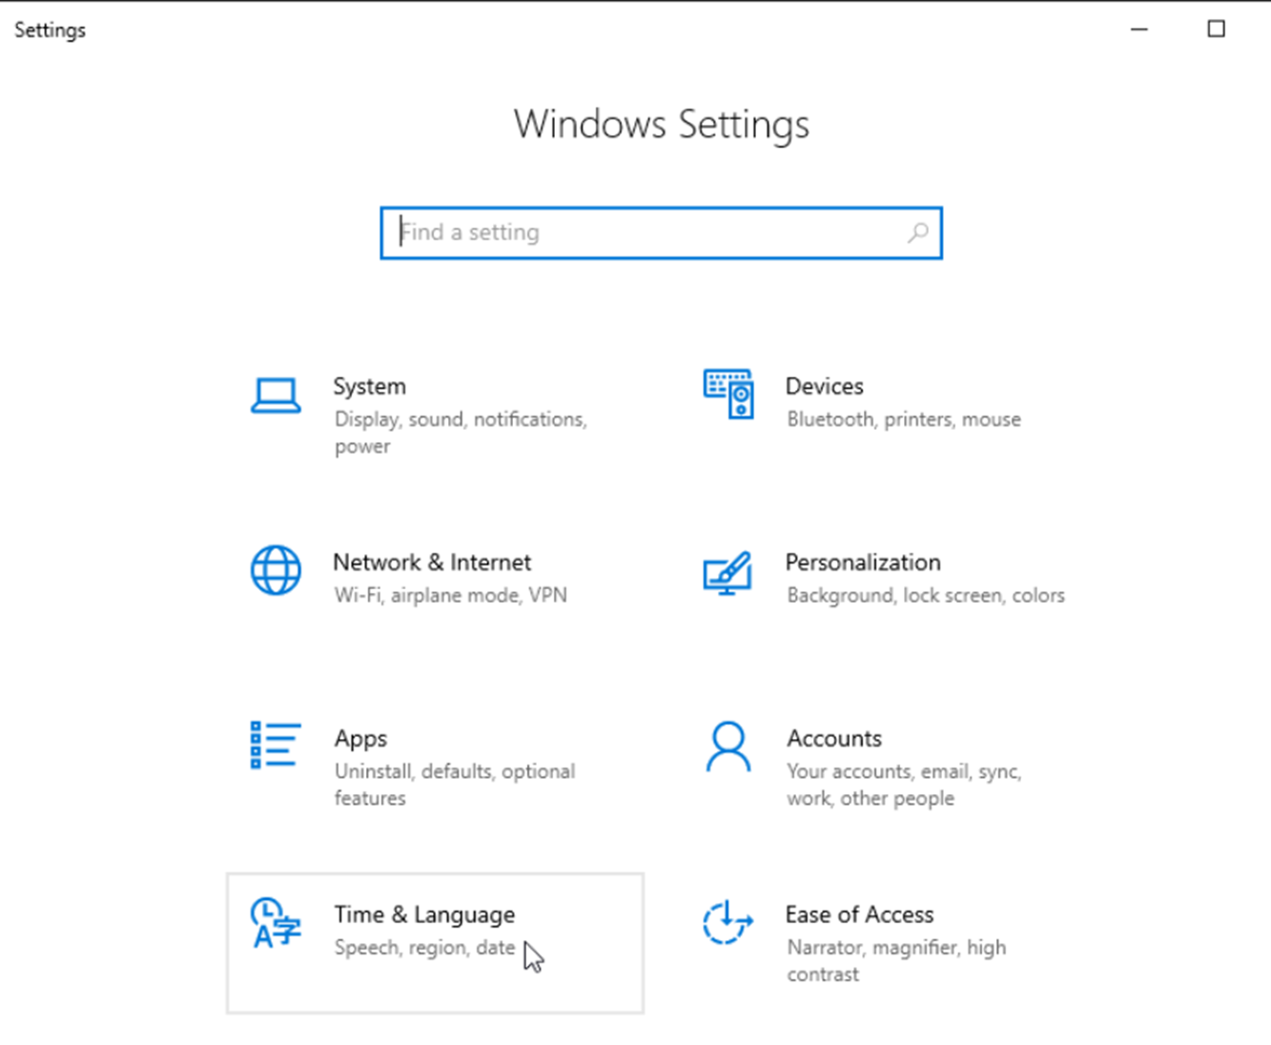Open Network & Internet label
Image resolution: width=1271 pixels, height=1045 pixels.
(x=432, y=563)
